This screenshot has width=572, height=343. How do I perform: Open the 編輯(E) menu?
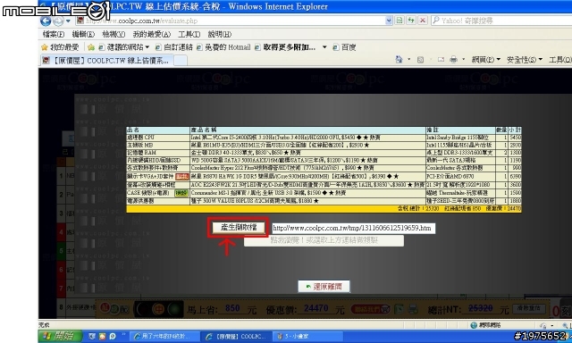[x=83, y=34]
